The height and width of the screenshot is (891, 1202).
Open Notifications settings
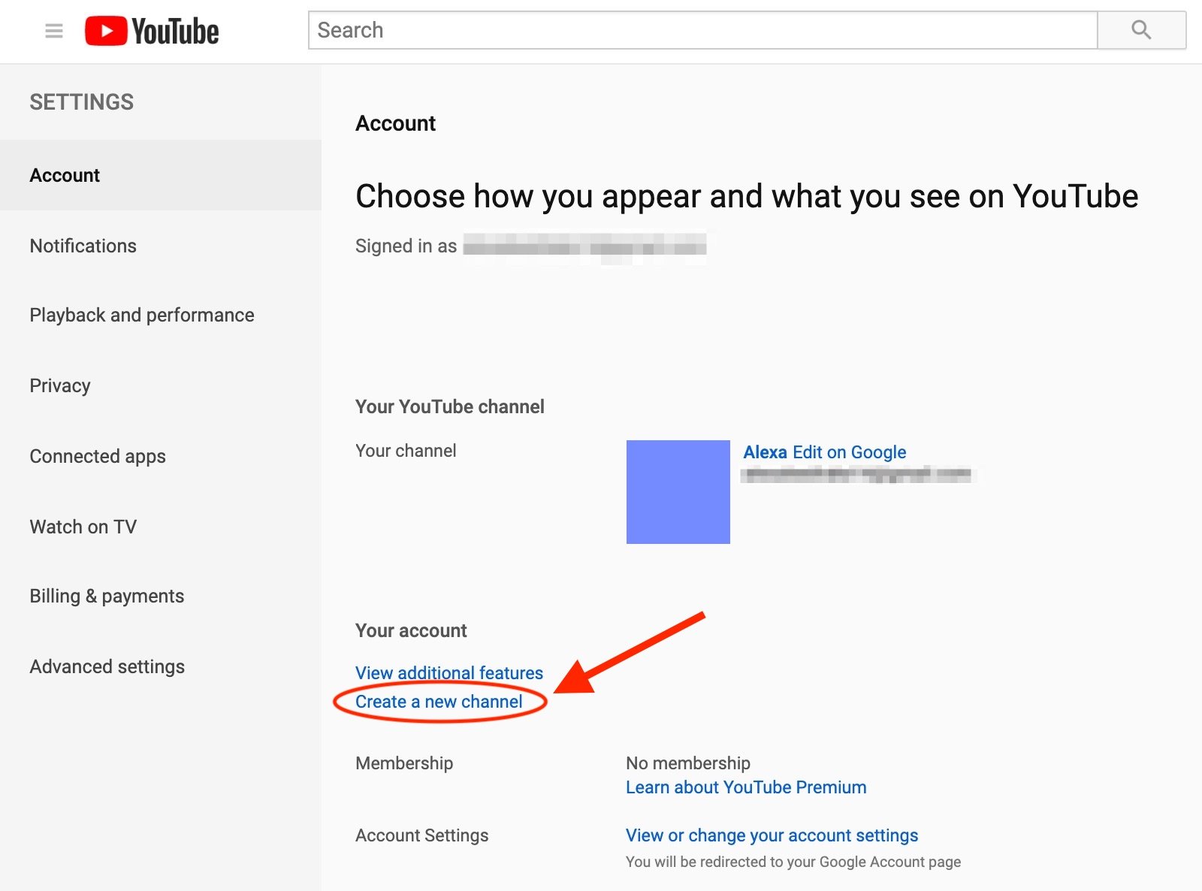pyautogui.click(x=83, y=246)
